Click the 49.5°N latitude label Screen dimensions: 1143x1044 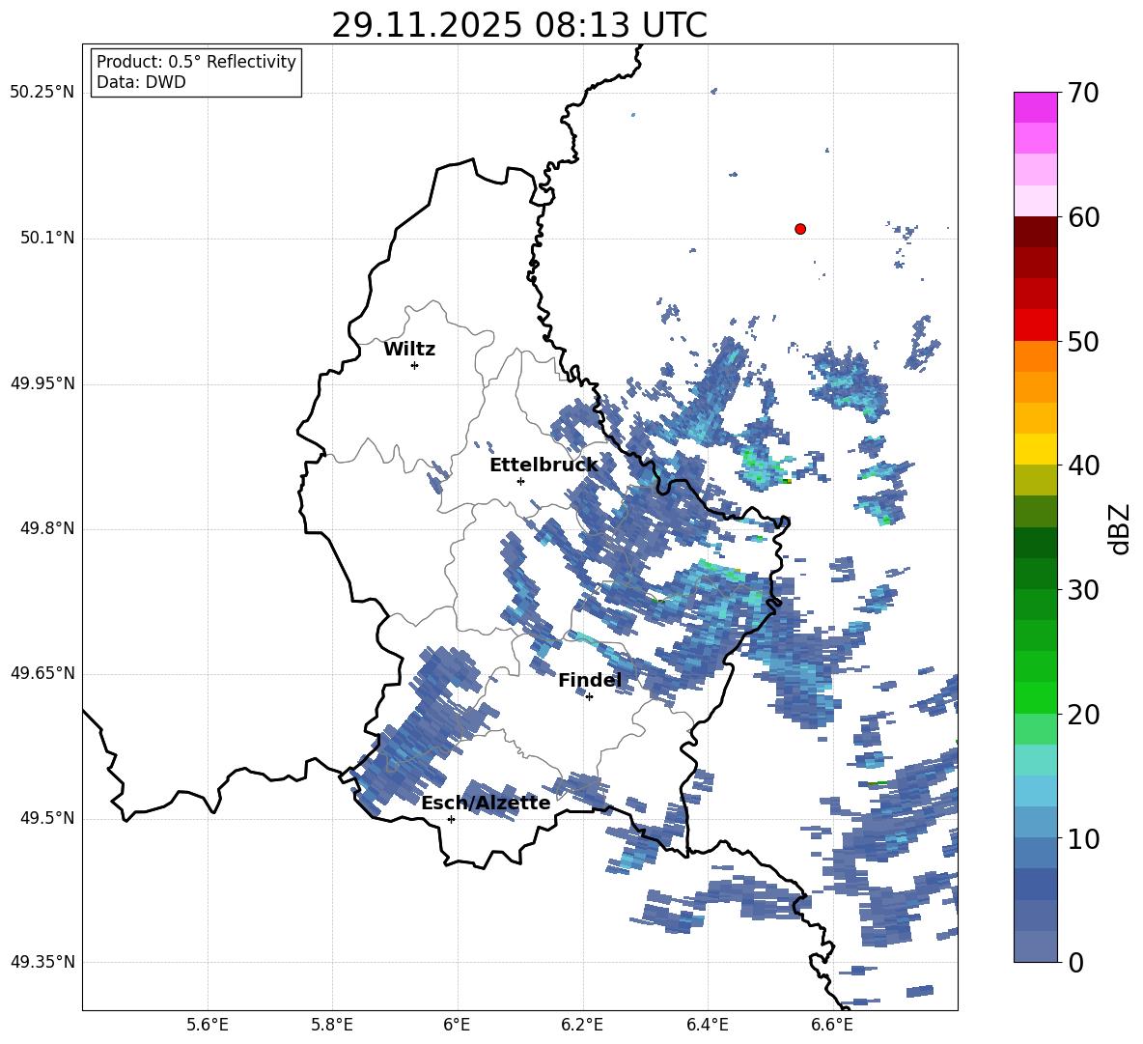tap(48, 818)
